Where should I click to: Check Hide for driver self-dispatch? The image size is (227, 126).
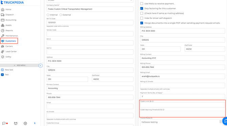pos(142,18)
